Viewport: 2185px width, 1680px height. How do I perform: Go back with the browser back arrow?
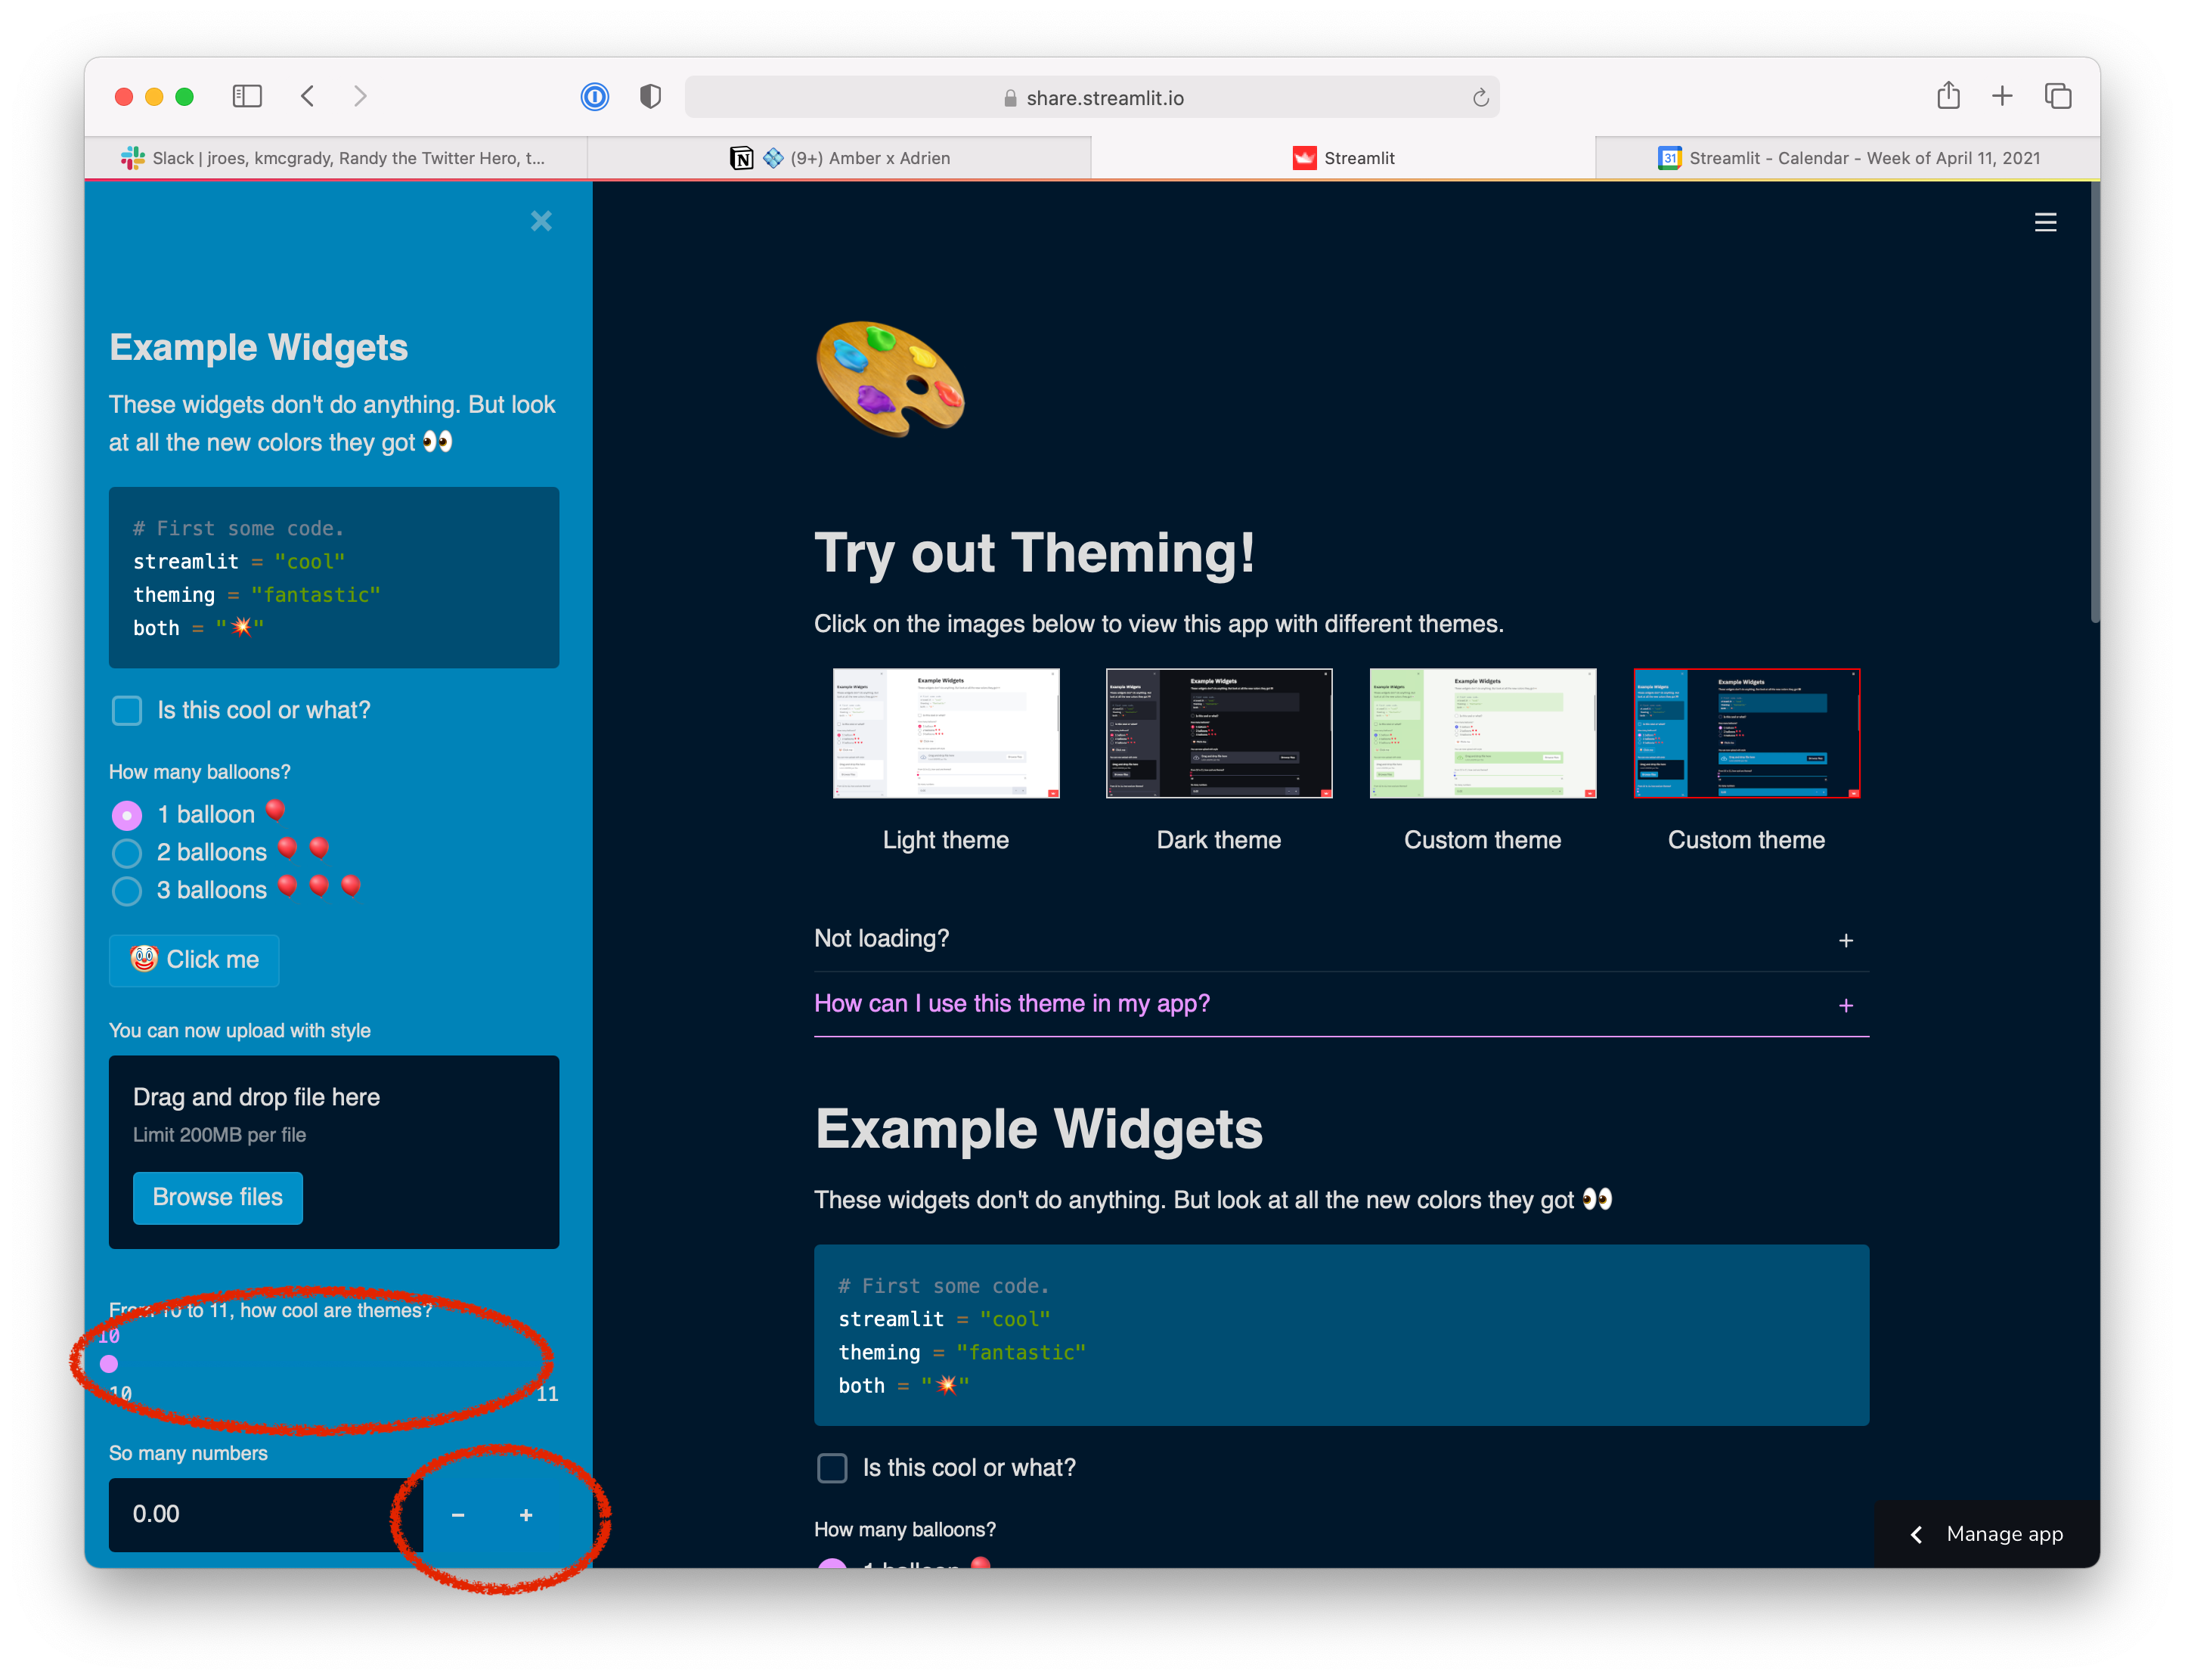coord(308,96)
